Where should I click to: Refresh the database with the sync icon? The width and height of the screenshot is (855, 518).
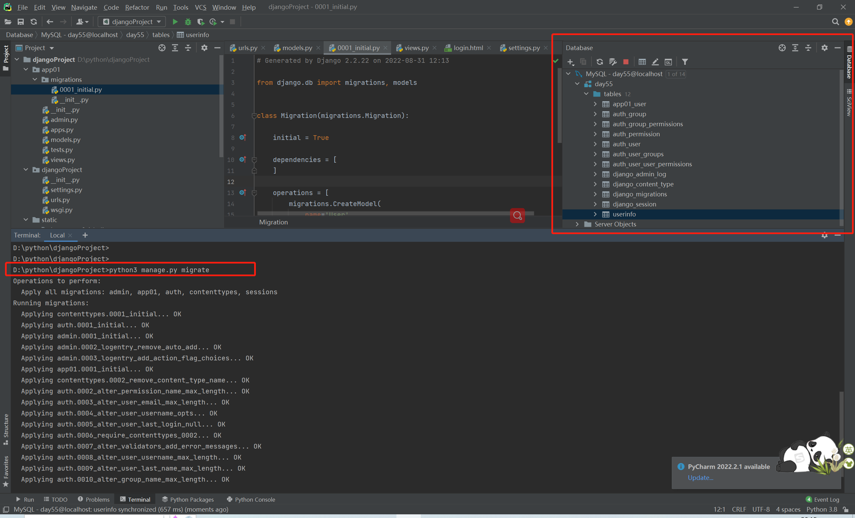(599, 62)
